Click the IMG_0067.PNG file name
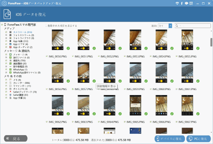Screen dimensions: 213x144 coord(187,122)
